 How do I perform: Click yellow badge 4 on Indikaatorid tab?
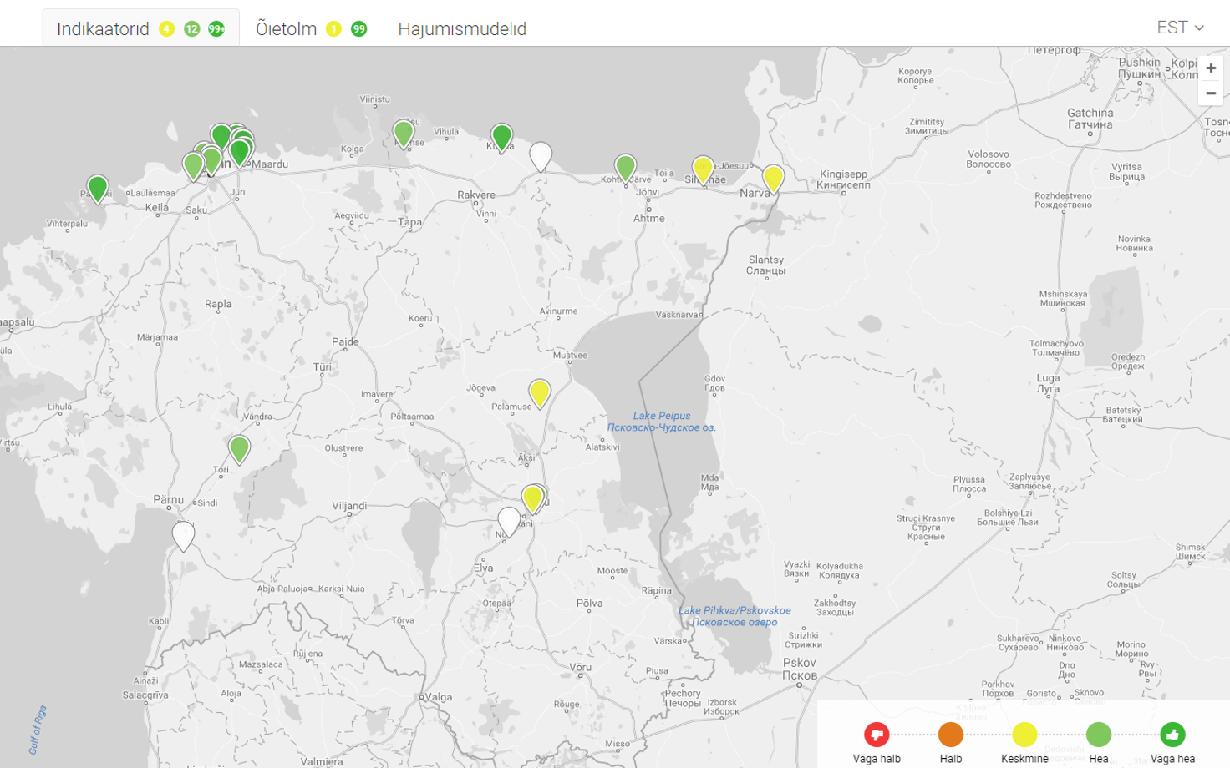click(x=166, y=29)
